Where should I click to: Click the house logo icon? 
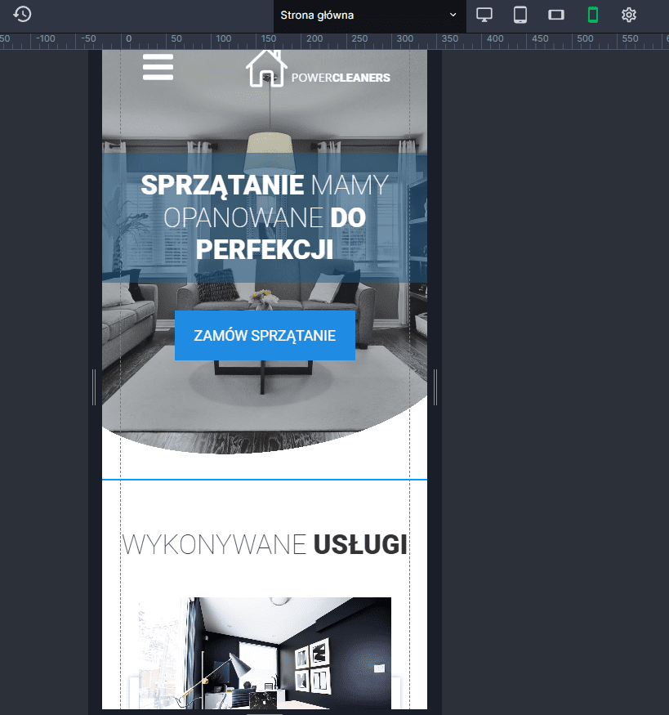tap(266, 68)
